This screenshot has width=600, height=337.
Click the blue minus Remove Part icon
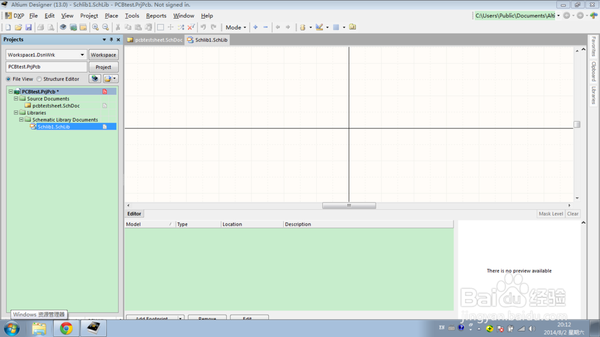tap(266, 27)
